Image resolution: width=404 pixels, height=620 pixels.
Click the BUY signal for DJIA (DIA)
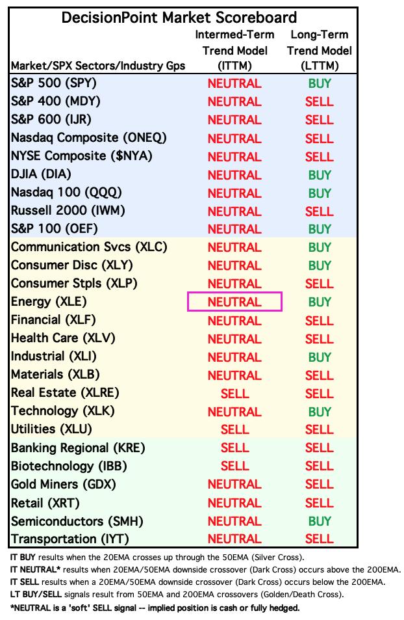(x=320, y=175)
